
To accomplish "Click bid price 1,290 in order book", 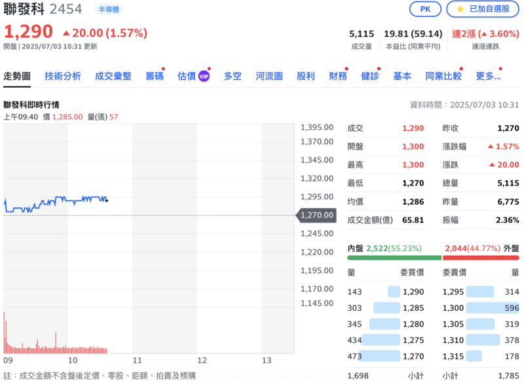I will pyautogui.click(x=413, y=292).
